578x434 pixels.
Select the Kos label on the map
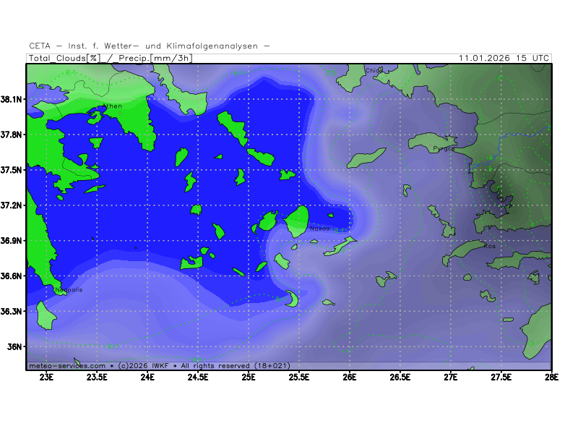click(490, 246)
